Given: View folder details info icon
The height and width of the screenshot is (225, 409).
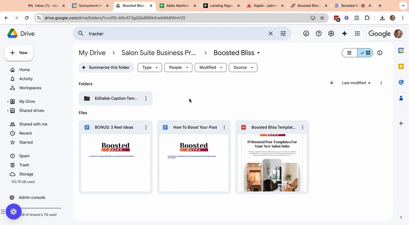Looking at the screenshot, I should click(x=380, y=53).
